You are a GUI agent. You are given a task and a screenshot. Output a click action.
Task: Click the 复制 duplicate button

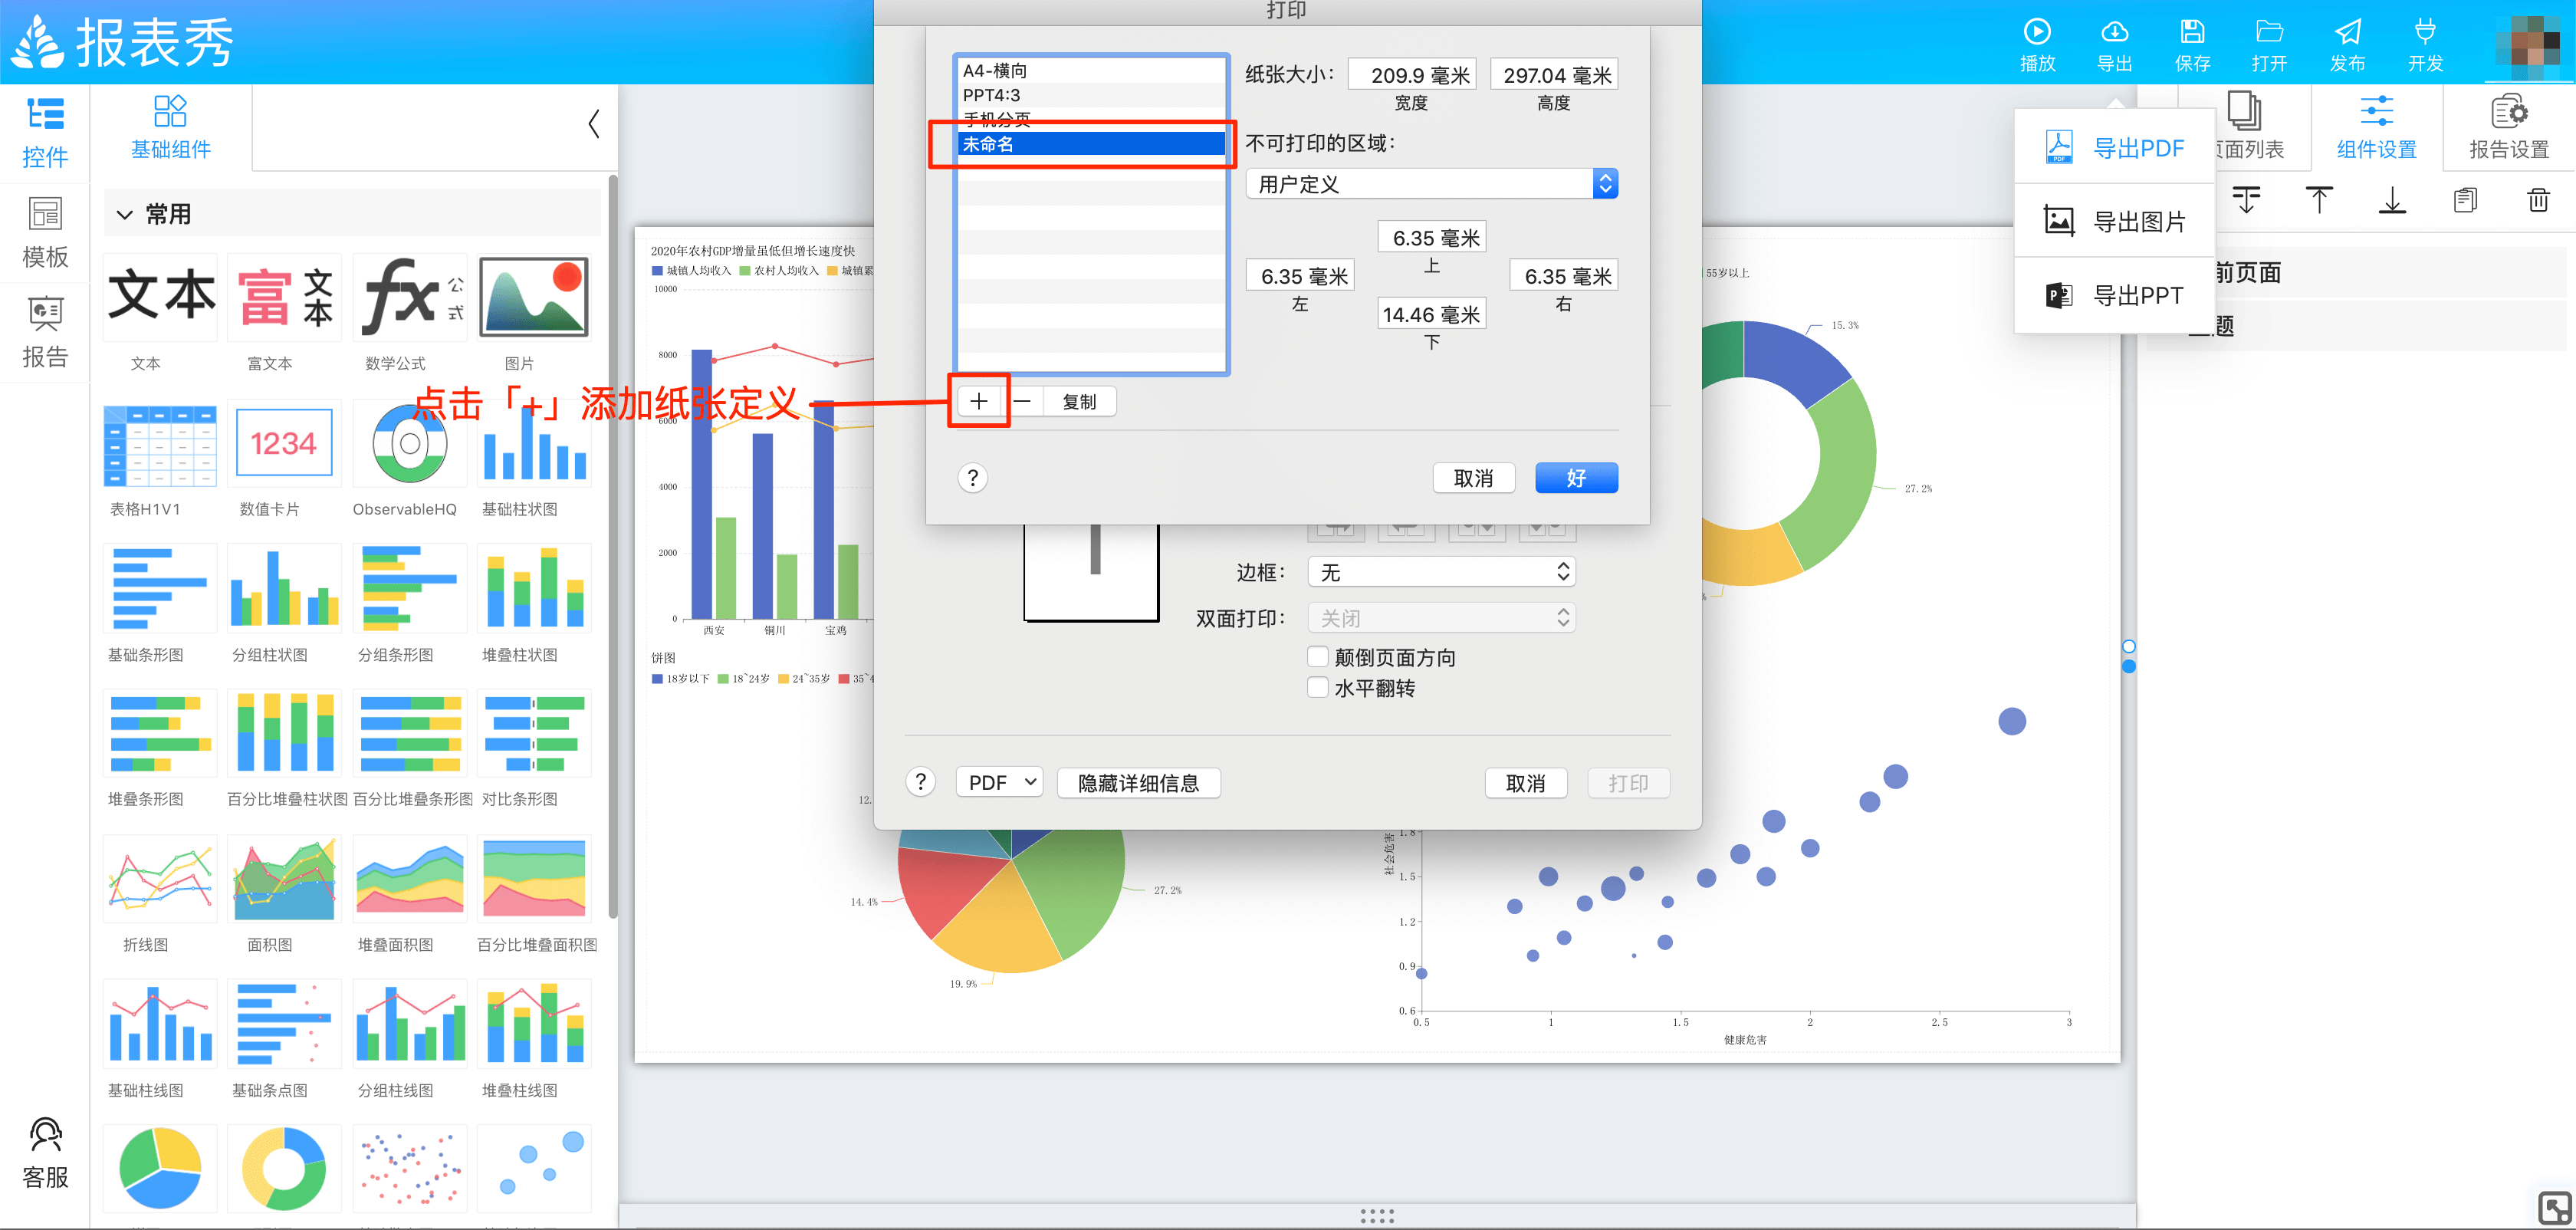(x=1079, y=401)
